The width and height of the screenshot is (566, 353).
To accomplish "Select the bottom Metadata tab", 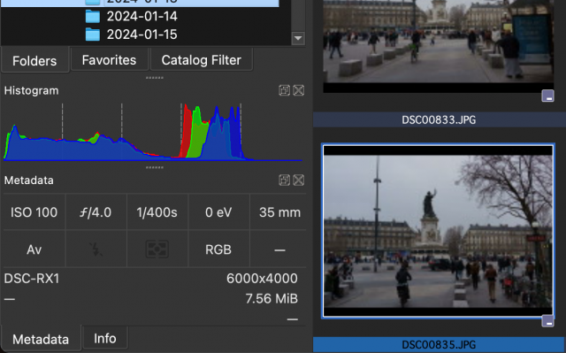I will click(41, 339).
